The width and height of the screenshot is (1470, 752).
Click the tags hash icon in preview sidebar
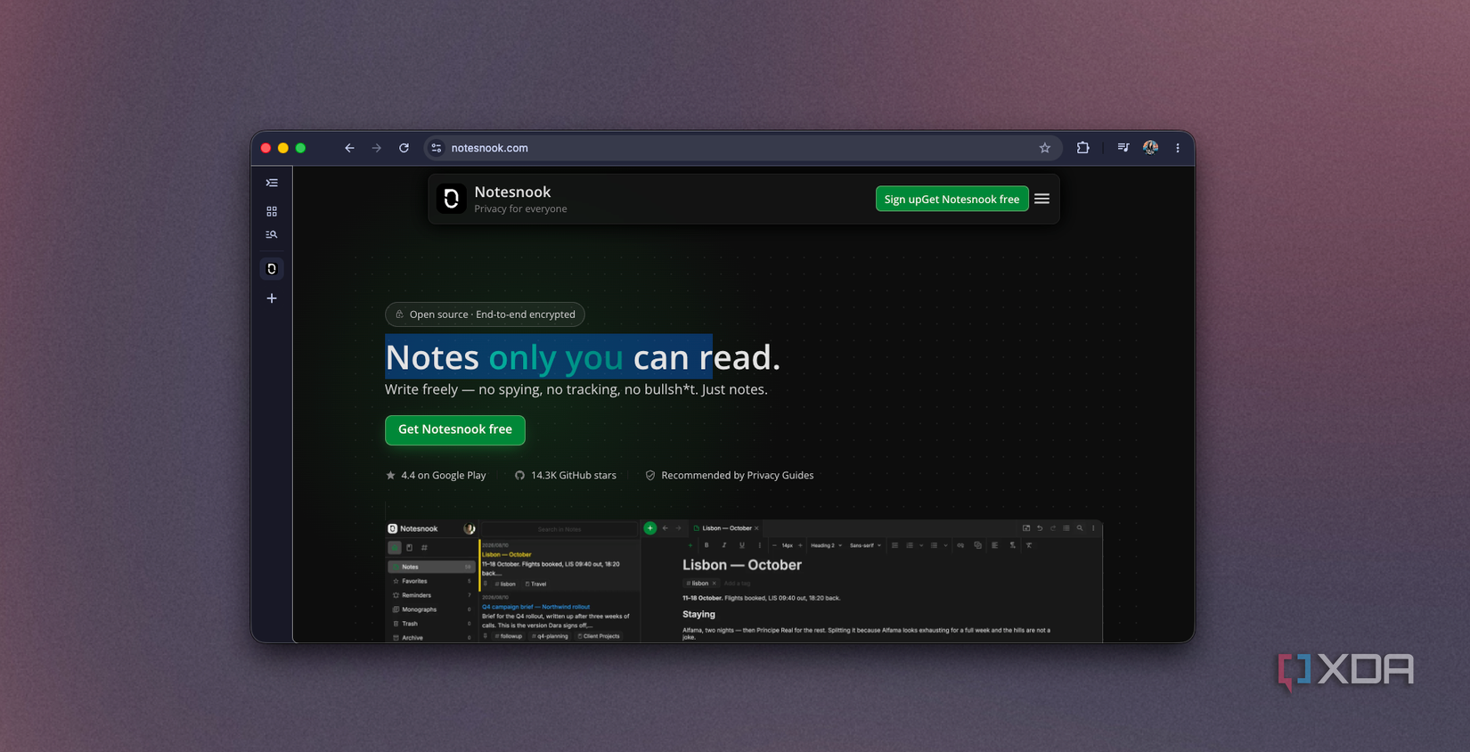pyautogui.click(x=424, y=547)
